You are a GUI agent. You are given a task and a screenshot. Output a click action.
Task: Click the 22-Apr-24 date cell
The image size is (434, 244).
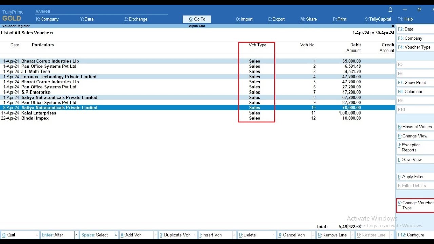click(10, 118)
